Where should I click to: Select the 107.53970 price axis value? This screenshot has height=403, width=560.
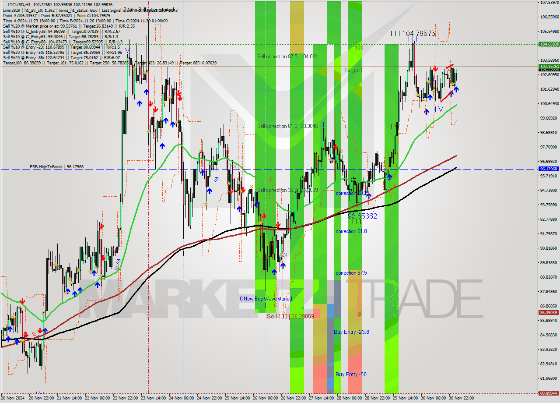[549, 3]
